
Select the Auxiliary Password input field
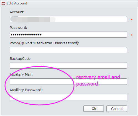(68, 97)
